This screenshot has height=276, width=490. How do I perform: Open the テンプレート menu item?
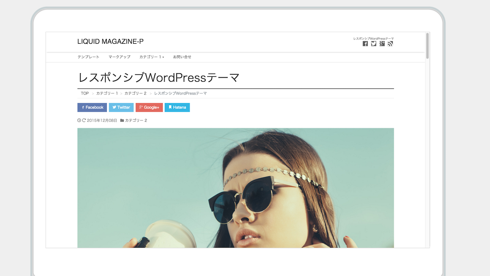(88, 57)
